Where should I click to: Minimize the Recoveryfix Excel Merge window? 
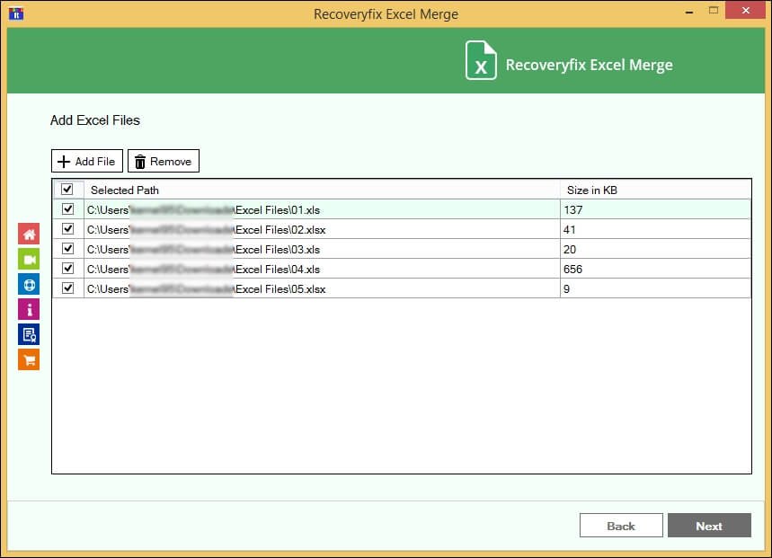[x=689, y=11]
